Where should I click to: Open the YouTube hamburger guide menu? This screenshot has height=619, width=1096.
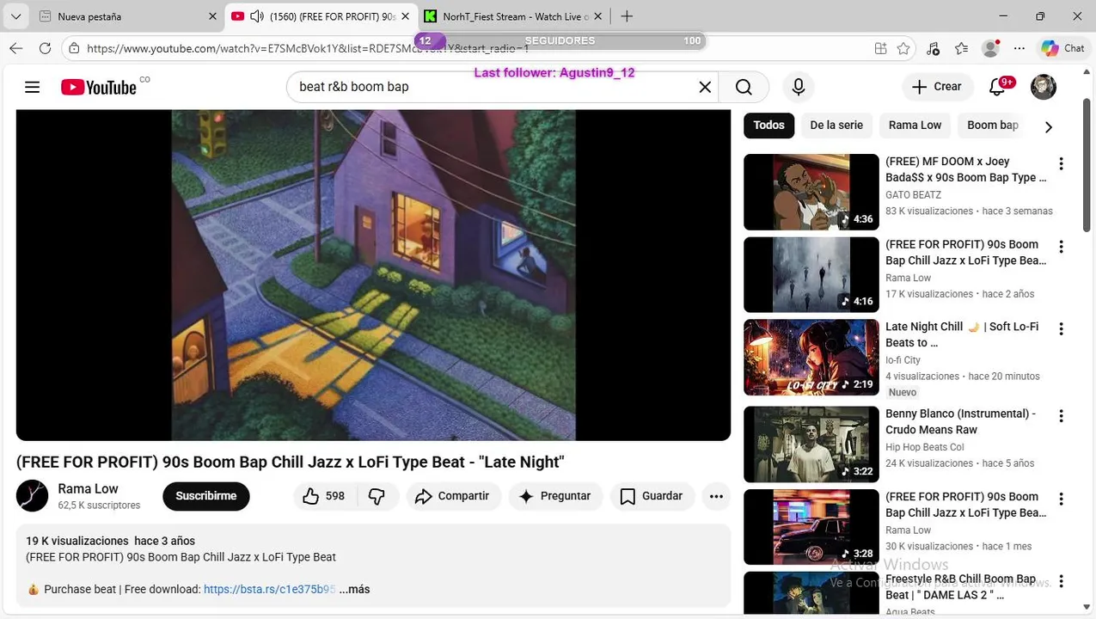(33, 87)
